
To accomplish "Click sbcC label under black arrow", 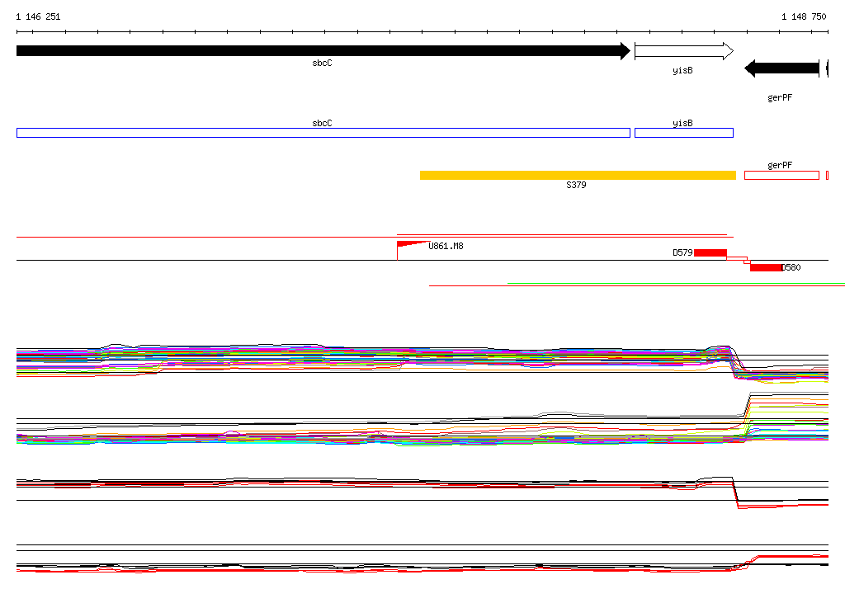I will (x=323, y=63).
